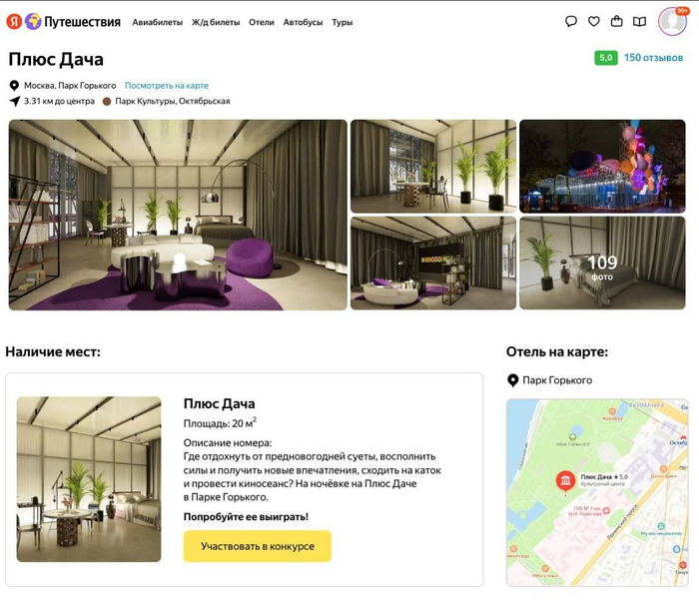699x600 pixels.
Task: Click the Путешествия brand title
Action: pyautogui.click(x=82, y=22)
